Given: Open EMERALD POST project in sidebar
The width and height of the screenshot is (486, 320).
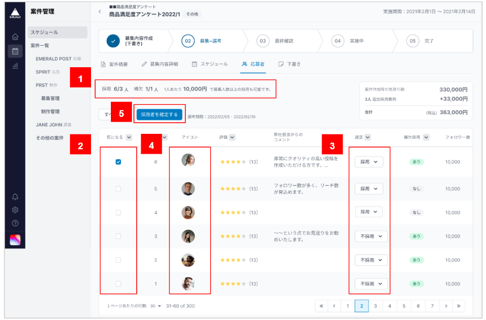Looking at the screenshot, I should click(58, 59).
